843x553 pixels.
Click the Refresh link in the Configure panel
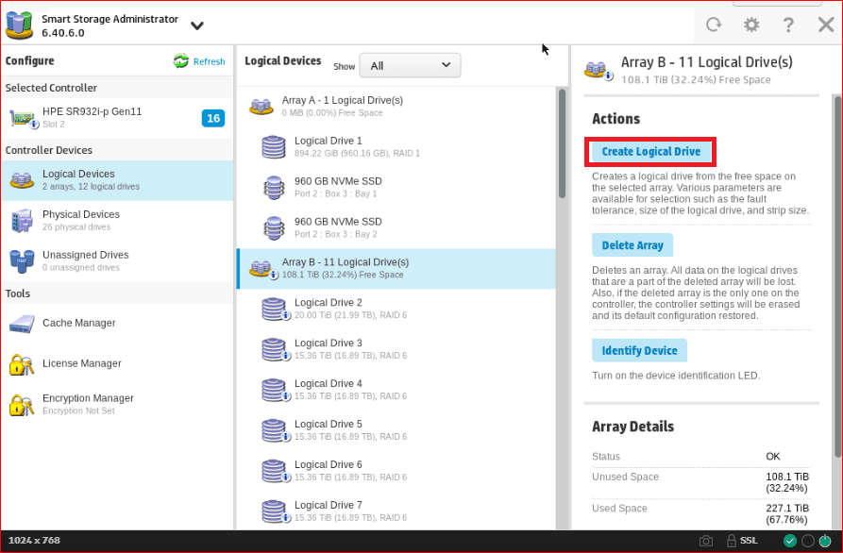tap(200, 61)
